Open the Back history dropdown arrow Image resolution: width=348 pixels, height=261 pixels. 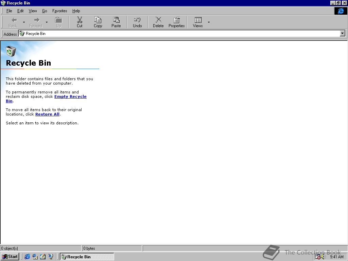coord(24,22)
